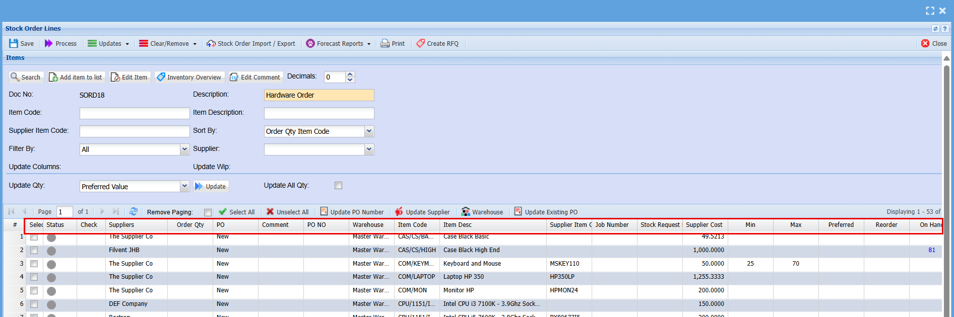The width and height of the screenshot is (954, 317).
Task: Open the Filter By dropdown
Action: pos(184,149)
